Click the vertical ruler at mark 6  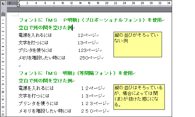[3, 62]
